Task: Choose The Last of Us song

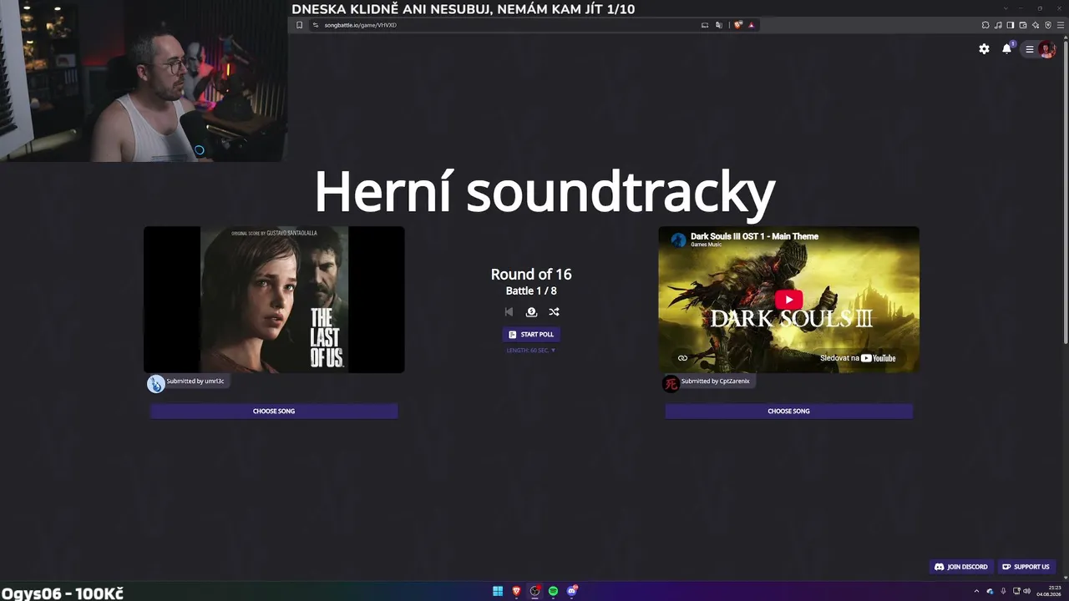Action: [274, 411]
